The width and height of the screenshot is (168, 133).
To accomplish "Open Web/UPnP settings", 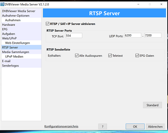I will [x=21, y=38].
